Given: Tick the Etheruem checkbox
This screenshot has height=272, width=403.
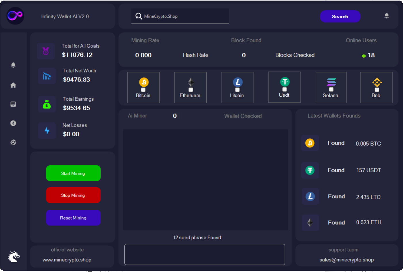Looking at the screenshot, I should pyautogui.click(x=191, y=90).
